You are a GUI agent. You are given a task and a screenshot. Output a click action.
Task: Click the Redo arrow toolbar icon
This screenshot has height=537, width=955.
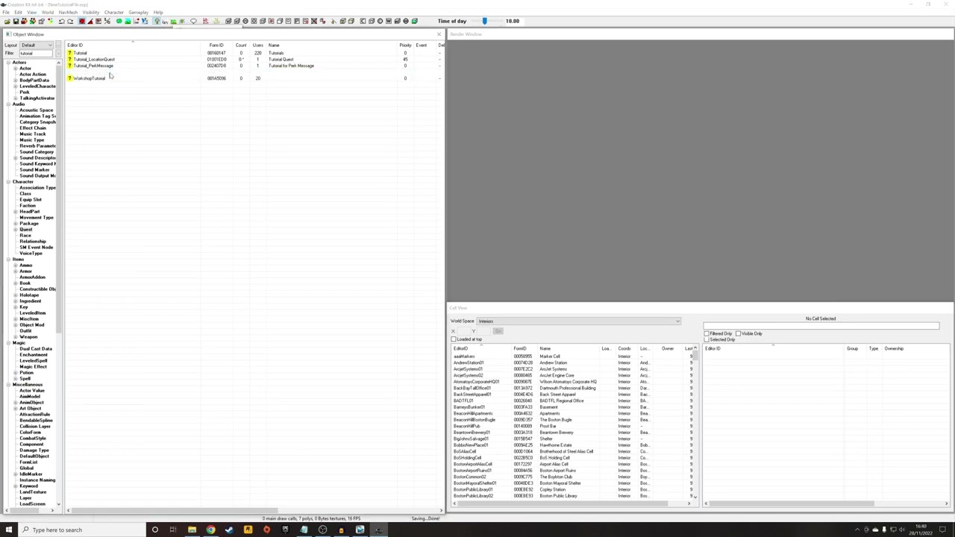69,21
